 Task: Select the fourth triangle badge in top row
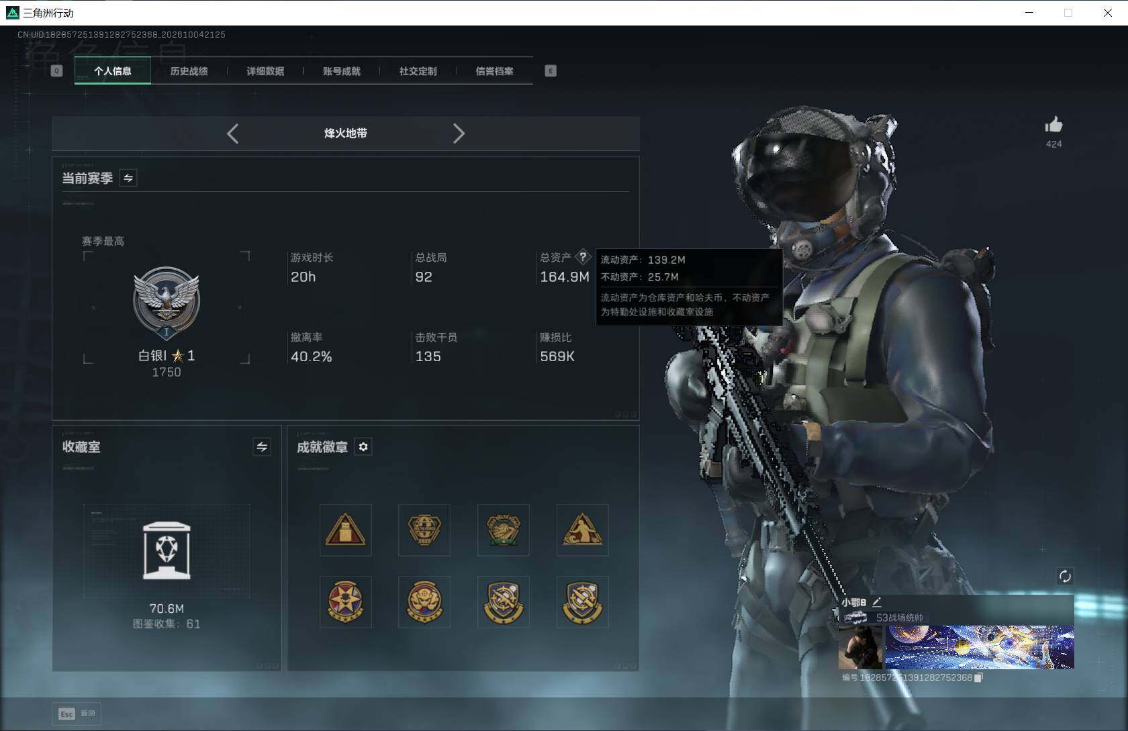582,530
